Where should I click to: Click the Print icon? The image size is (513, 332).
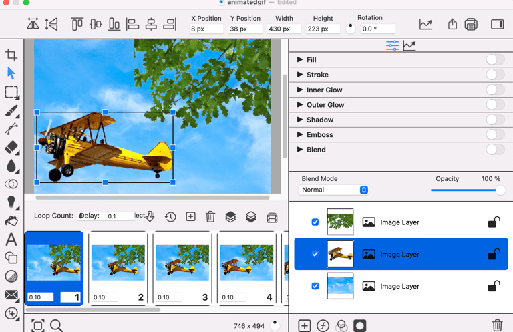coord(471,25)
